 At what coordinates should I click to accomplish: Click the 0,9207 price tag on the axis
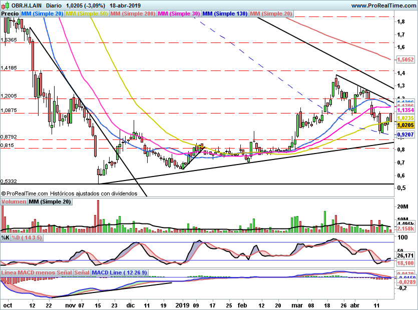click(x=404, y=134)
